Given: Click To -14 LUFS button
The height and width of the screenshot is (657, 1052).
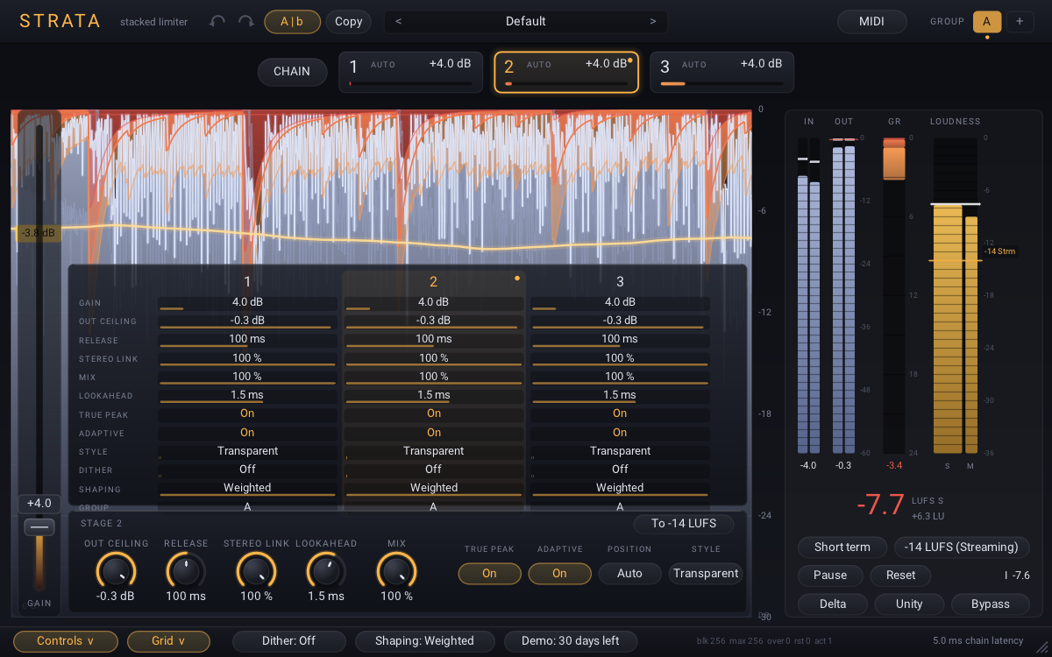Looking at the screenshot, I should (x=684, y=524).
